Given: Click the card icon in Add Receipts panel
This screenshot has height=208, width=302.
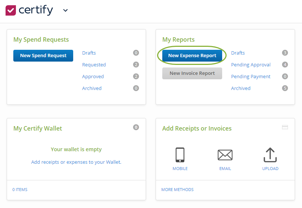Looking at the screenshot, I should pos(285,127).
